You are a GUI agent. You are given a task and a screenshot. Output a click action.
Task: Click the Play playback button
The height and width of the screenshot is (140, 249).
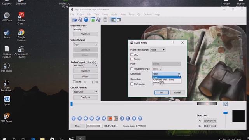click(x=74, y=118)
